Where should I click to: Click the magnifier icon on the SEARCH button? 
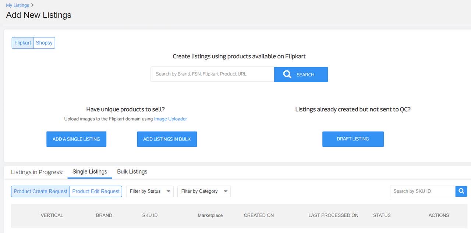tap(287, 74)
